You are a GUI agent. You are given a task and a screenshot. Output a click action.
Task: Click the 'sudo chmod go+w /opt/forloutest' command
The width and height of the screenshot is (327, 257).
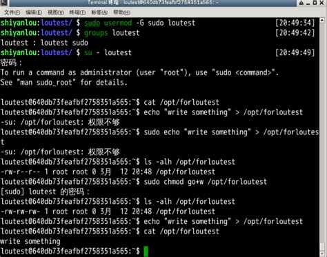coord(206,182)
